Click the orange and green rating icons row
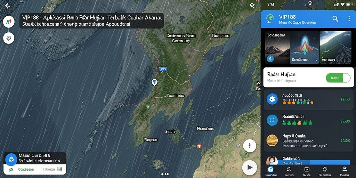356x178 pixels. pos(298,102)
